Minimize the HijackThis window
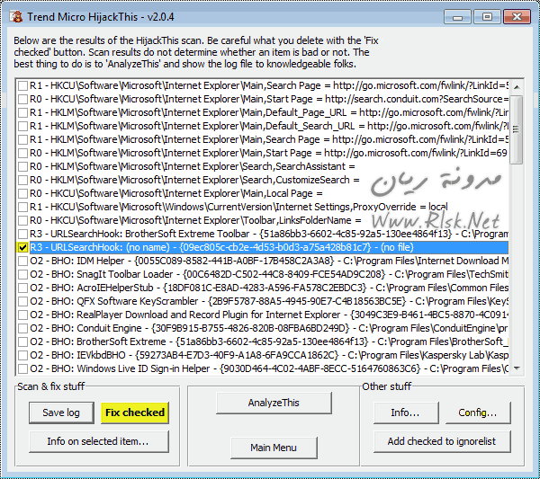Screen dimensions: 540x479 pos(457,17)
